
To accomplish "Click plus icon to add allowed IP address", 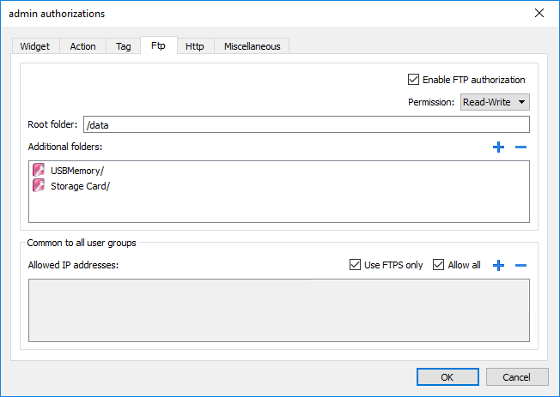I will pos(498,265).
